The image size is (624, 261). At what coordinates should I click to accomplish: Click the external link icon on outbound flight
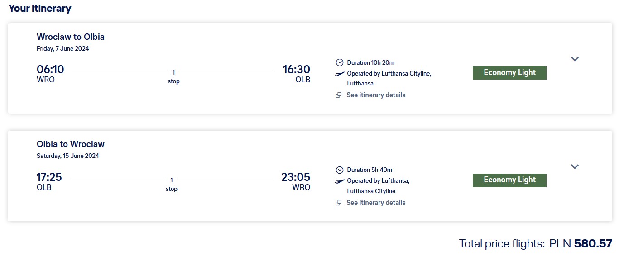[x=338, y=95]
